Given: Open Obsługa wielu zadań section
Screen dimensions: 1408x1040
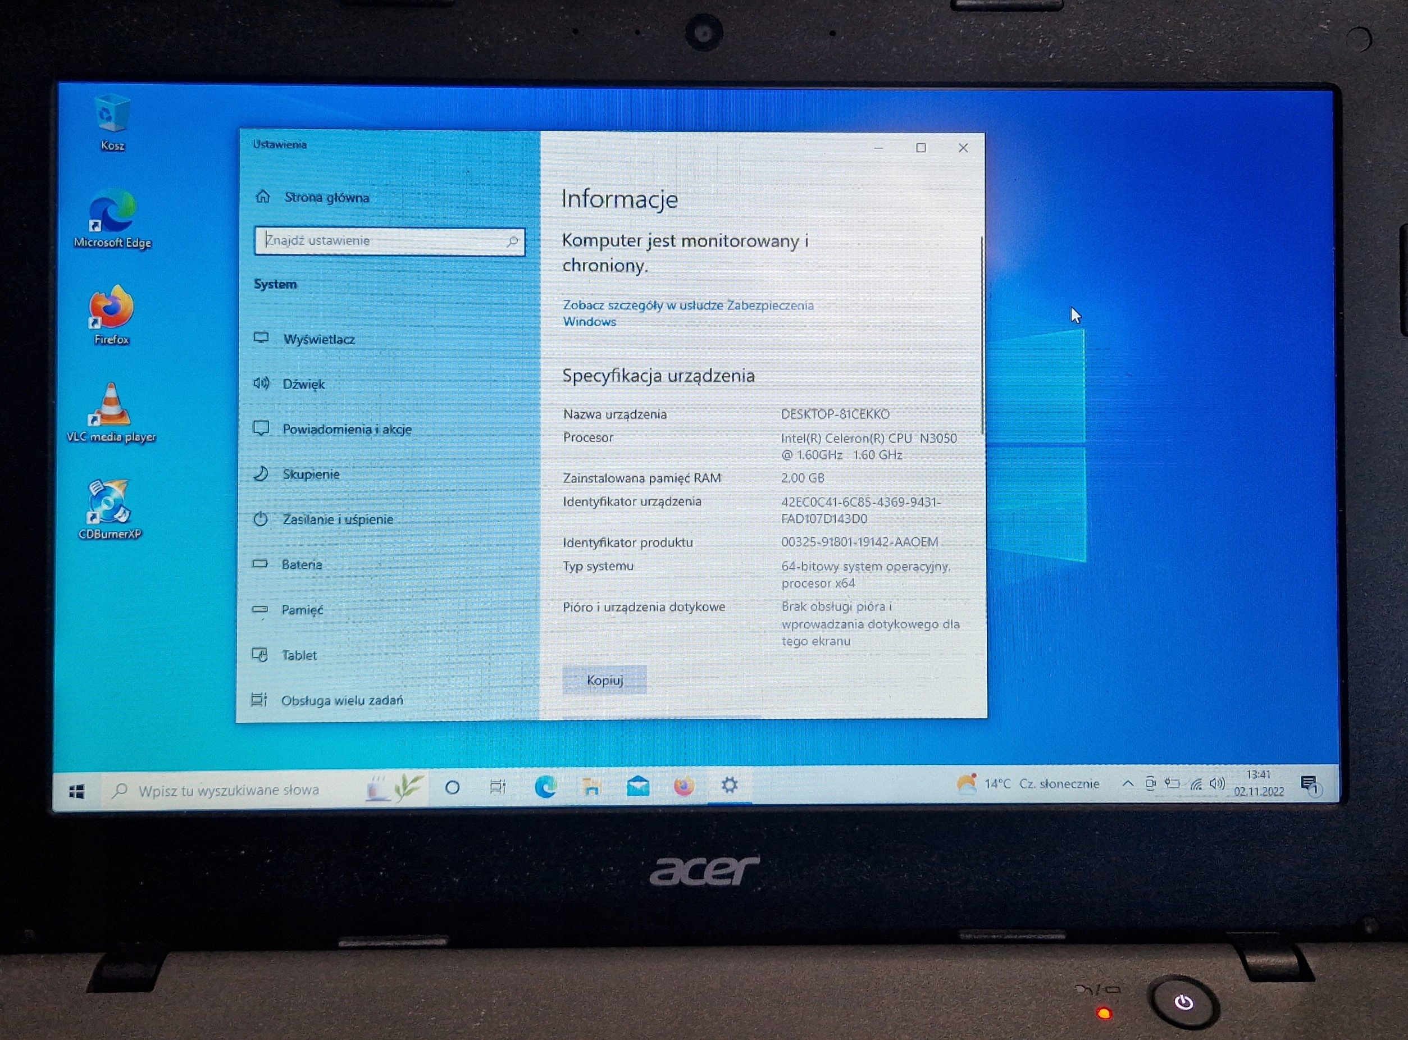Looking at the screenshot, I should 341,700.
